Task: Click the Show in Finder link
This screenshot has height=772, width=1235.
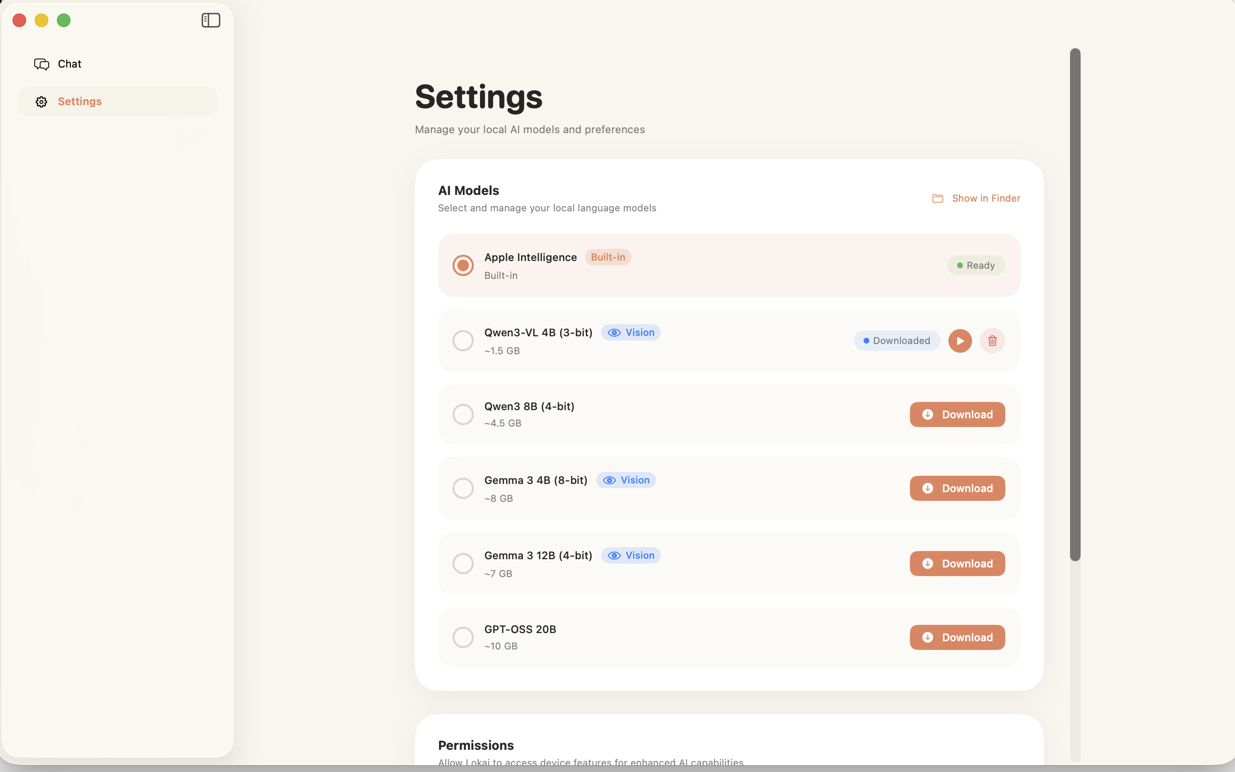Action: pos(986,198)
